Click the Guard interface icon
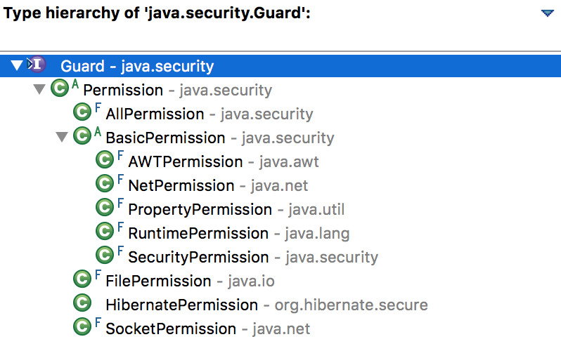This screenshot has width=561, height=358. (x=37, y=66)
